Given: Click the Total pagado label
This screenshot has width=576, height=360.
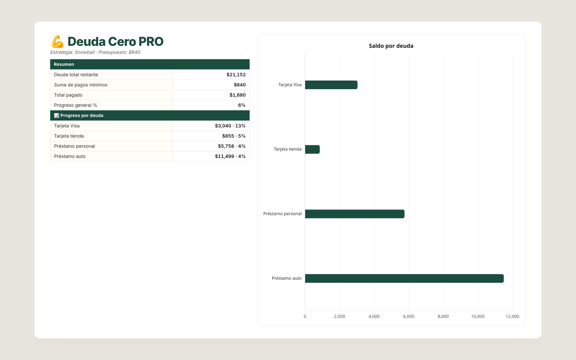Looking at the screenshot, I should coord(68,95).
